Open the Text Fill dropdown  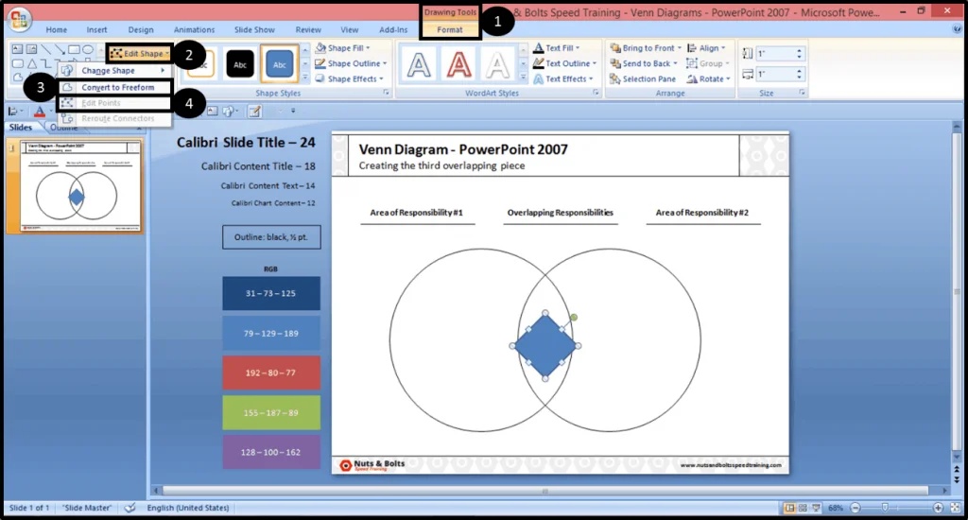tap(556, 48)
